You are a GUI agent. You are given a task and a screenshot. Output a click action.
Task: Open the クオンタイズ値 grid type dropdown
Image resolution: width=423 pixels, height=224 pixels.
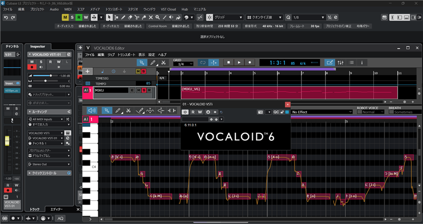click(x=265, y=17)
